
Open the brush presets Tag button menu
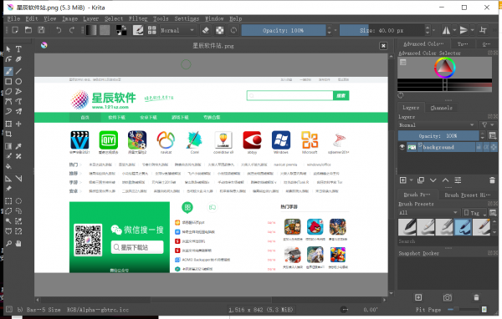click(474, 213)
